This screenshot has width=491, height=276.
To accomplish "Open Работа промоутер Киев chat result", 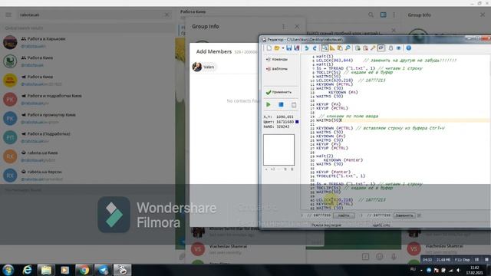I will click(x=87, y=118).
